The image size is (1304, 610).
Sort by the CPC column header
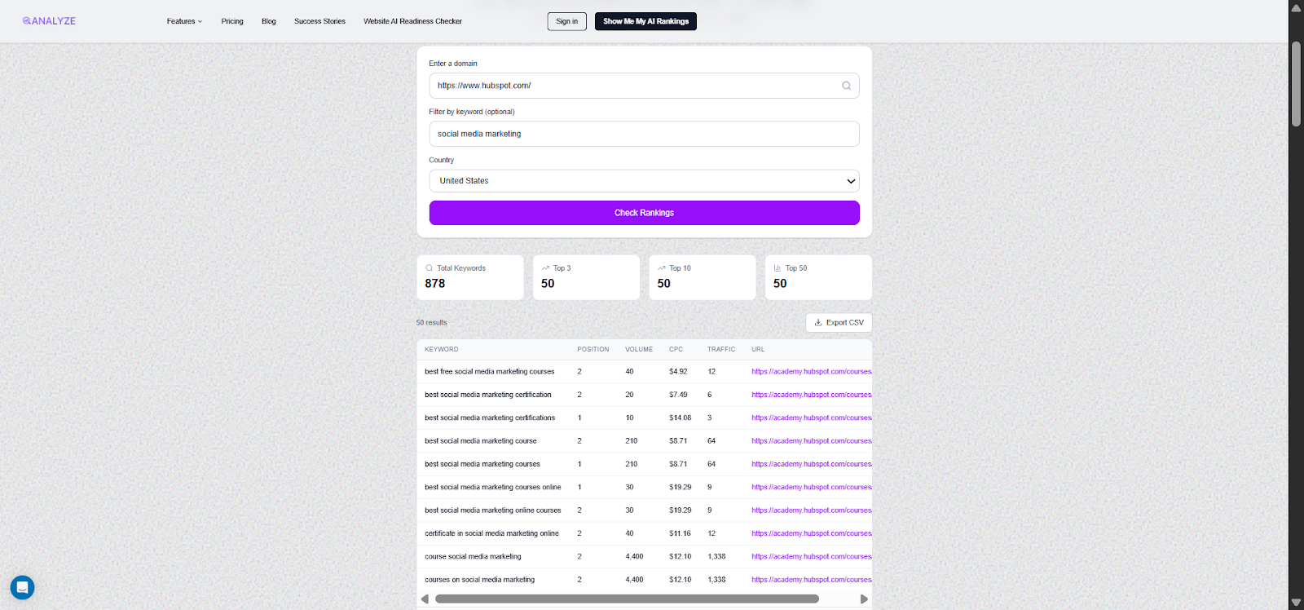(676, 349)
